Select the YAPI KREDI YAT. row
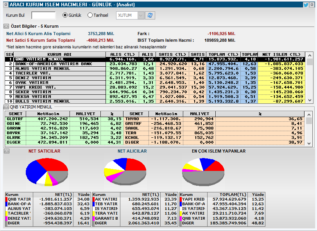 point(155,87)
